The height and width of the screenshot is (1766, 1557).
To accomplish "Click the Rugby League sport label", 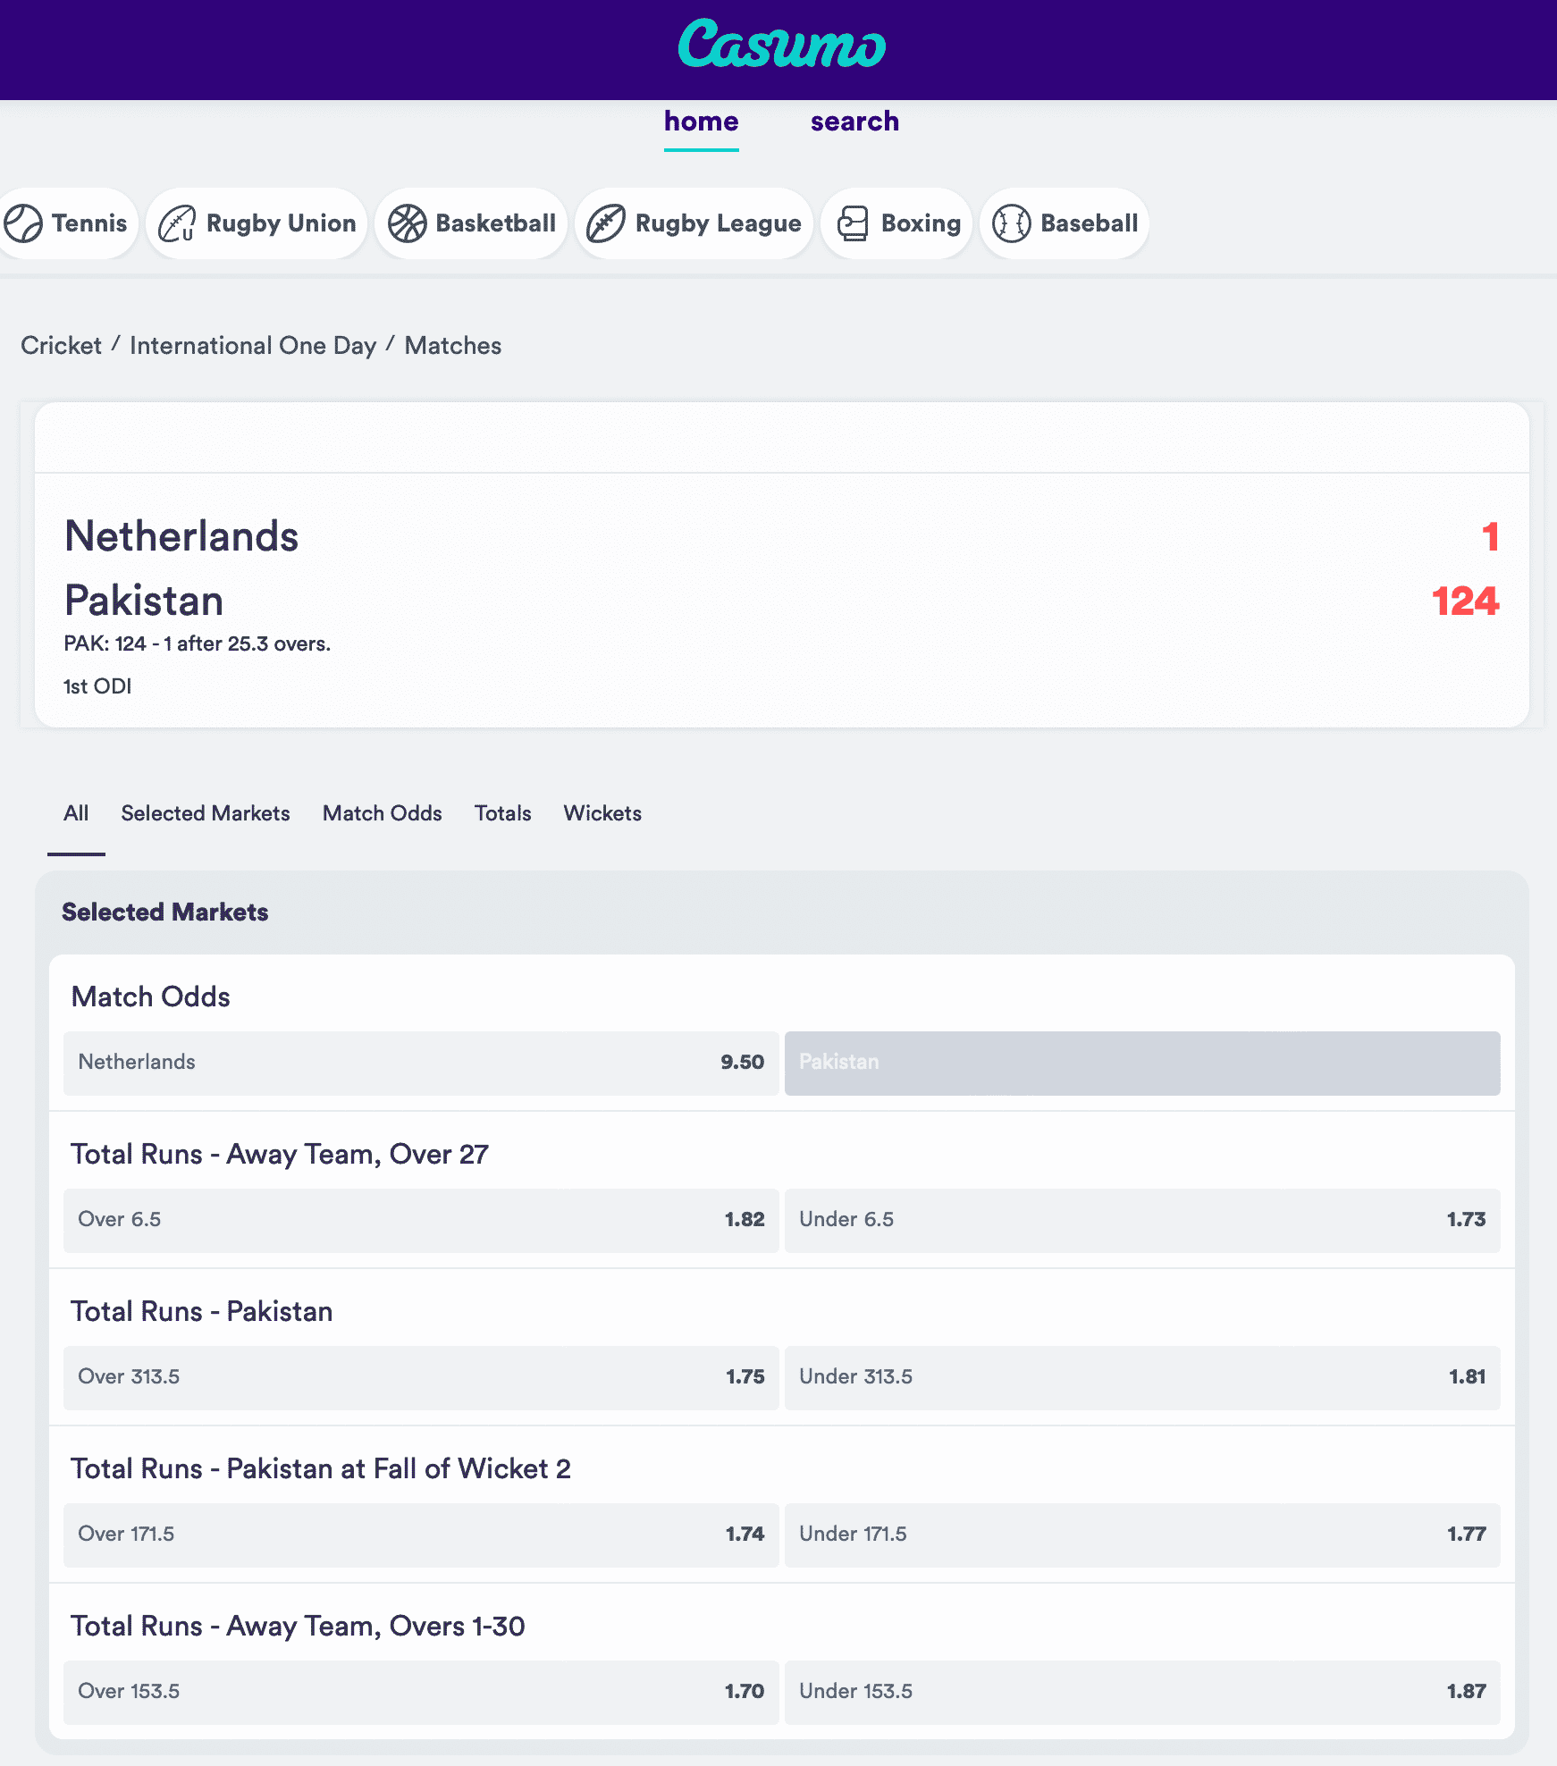I will click(719, 223).
